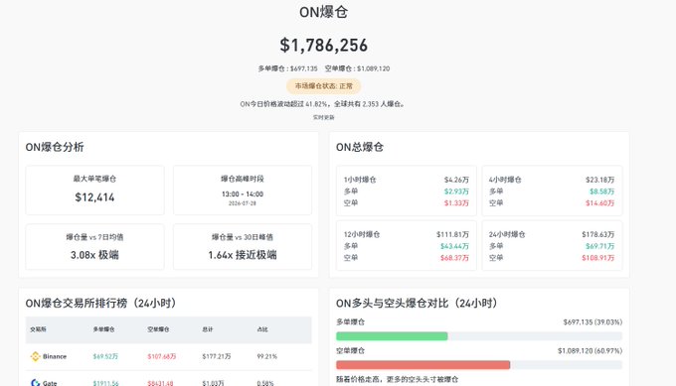The image size is (676, 386).
Task: Click the date 2026-07-28 in peak card
Action: point(243,203)
